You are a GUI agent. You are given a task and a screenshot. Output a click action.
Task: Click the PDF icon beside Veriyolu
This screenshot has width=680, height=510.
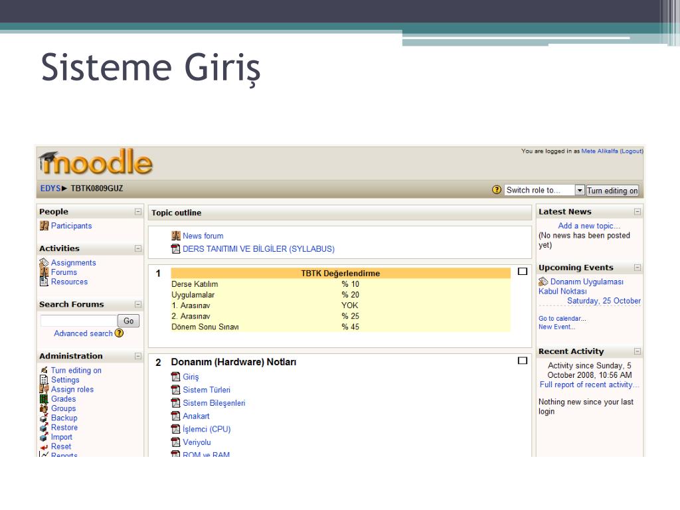pyautogui.click(x=175, y=442)
